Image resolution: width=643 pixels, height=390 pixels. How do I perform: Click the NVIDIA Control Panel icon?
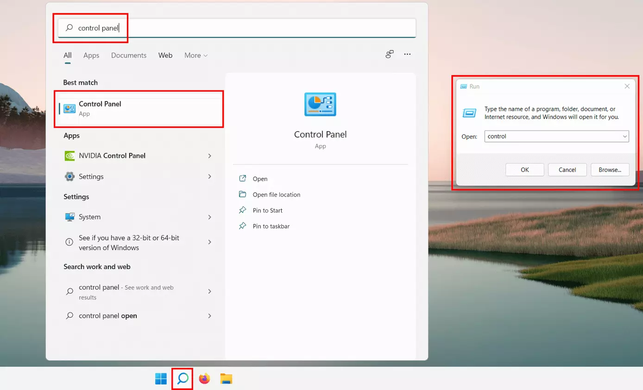69,156
